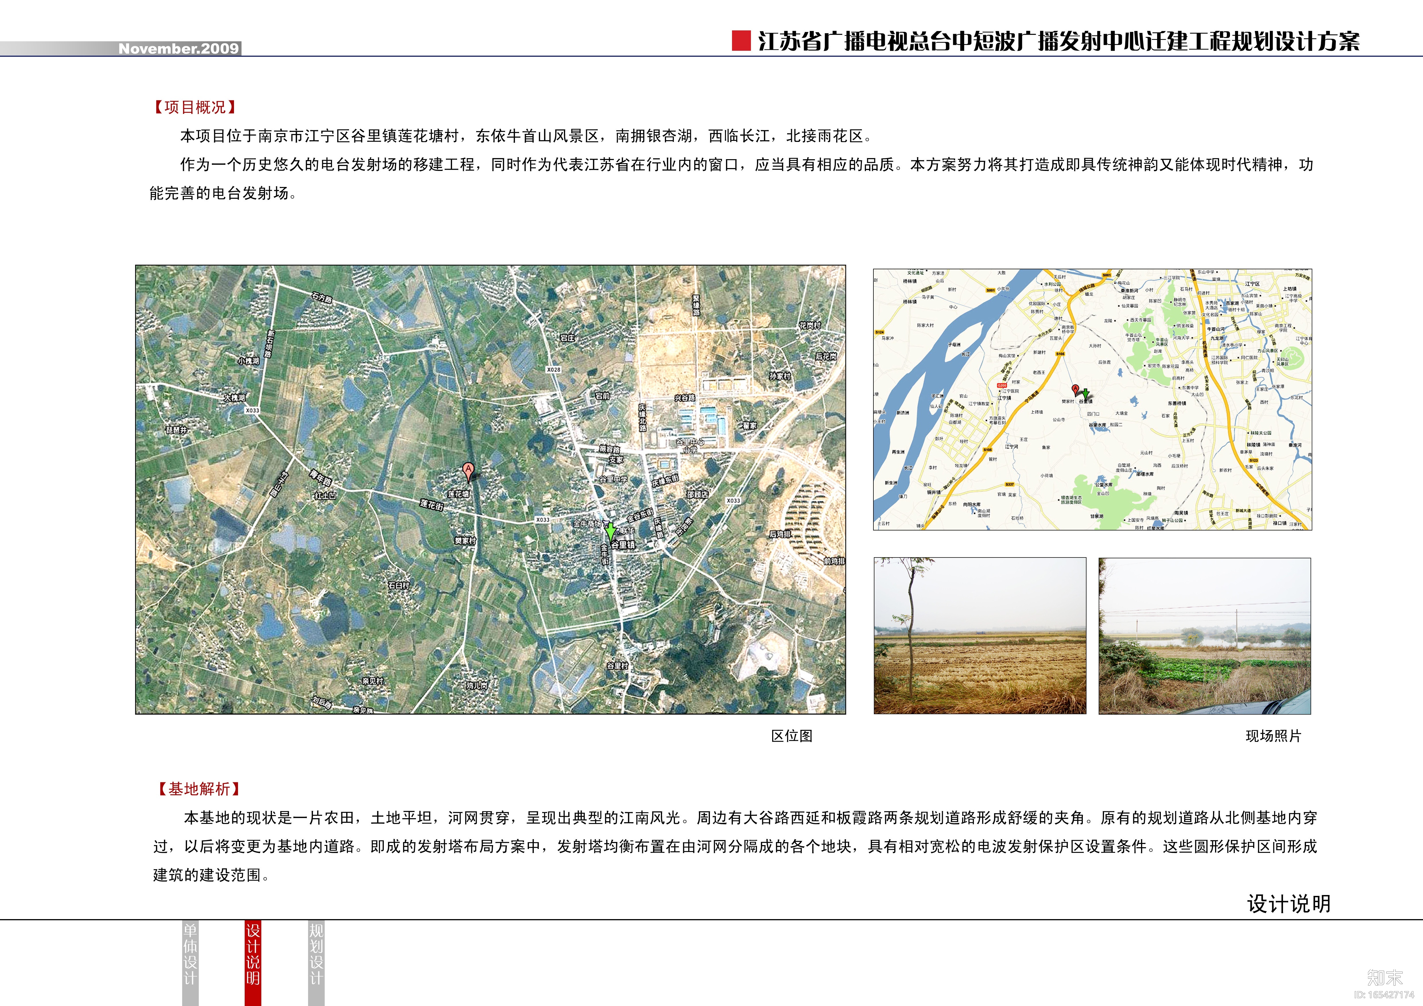Click the X028 road badge
Screen dimensions: 1423x1006
(x=554, y=370)
